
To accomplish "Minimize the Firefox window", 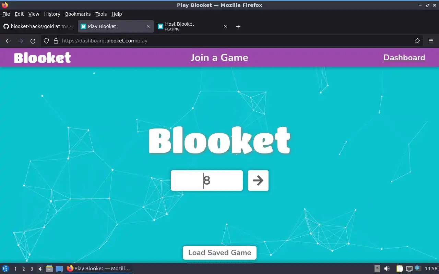I will point(420,5).
